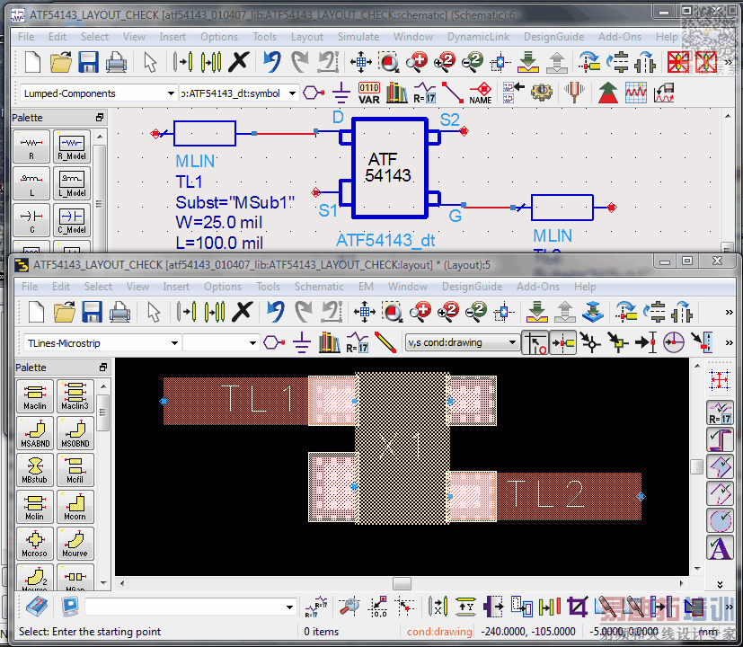This screenshot has width=743, height=647.
Task: Select Mcfil component in Layout palette
Action: click(75, 470)
